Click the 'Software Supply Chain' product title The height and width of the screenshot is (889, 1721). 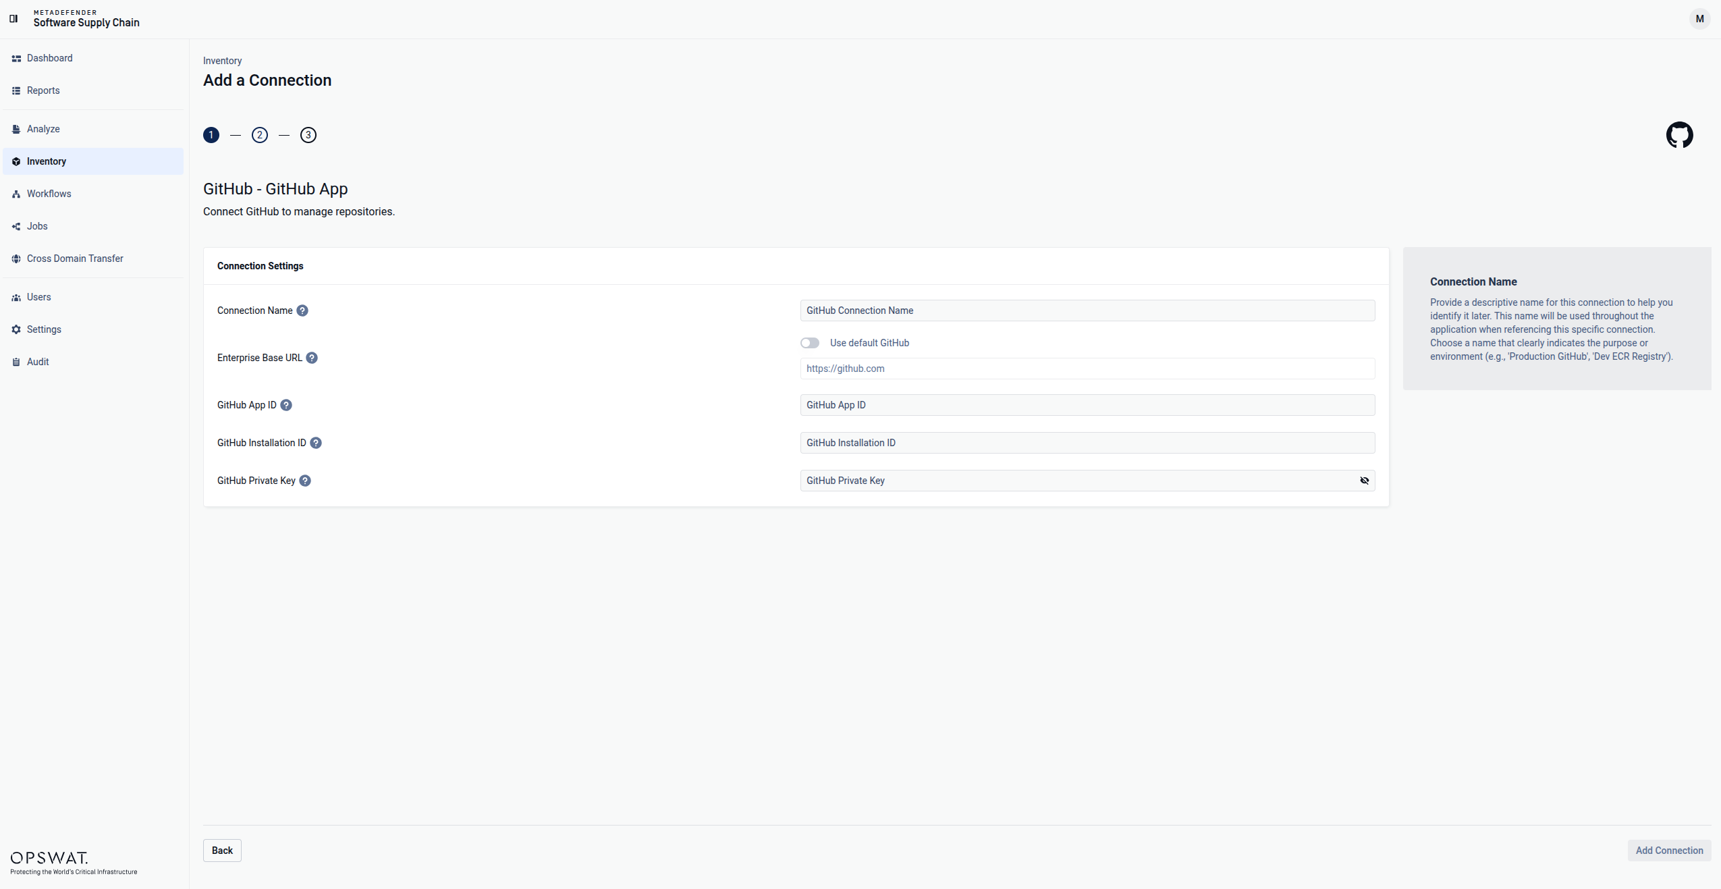[86, 23]
